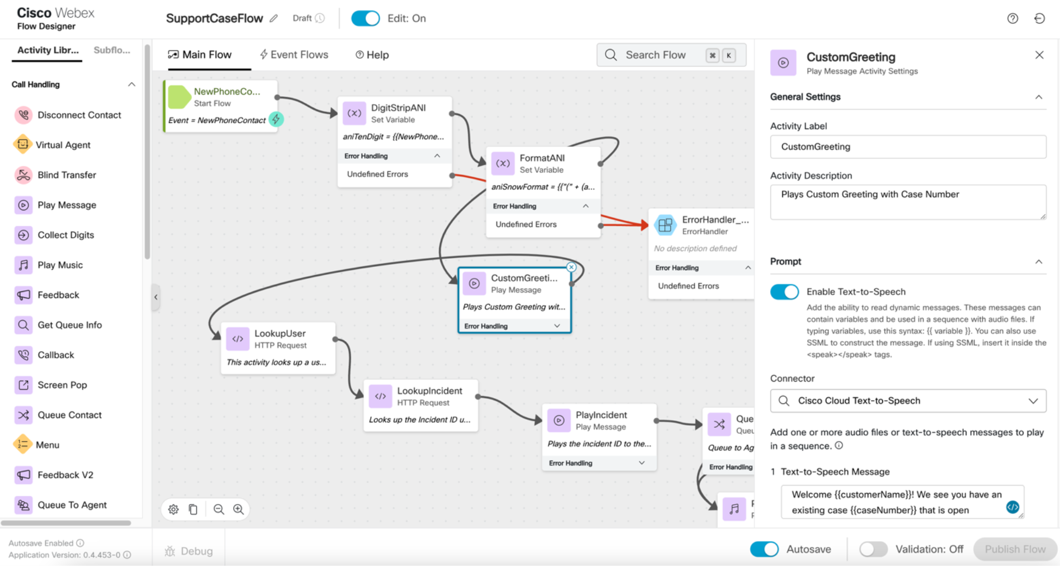Collapse the Call Handling section

132,84
